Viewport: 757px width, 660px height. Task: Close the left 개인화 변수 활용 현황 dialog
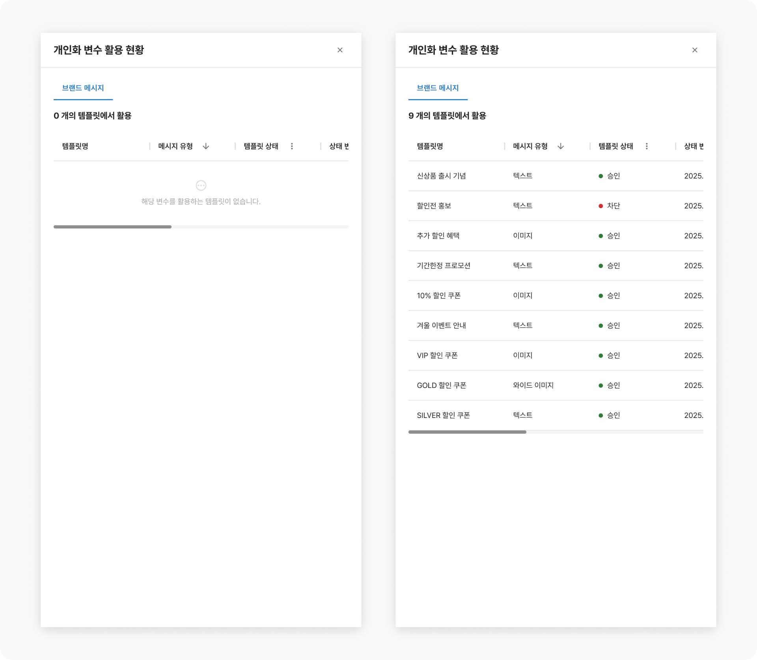point(340,50)
